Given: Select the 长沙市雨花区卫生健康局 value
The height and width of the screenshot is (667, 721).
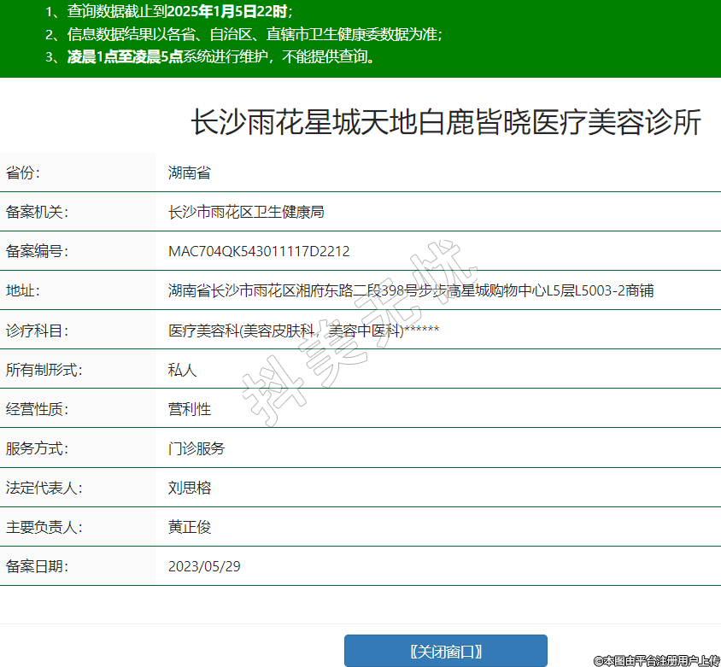Looking at the screenshot, I should point(246,212).
